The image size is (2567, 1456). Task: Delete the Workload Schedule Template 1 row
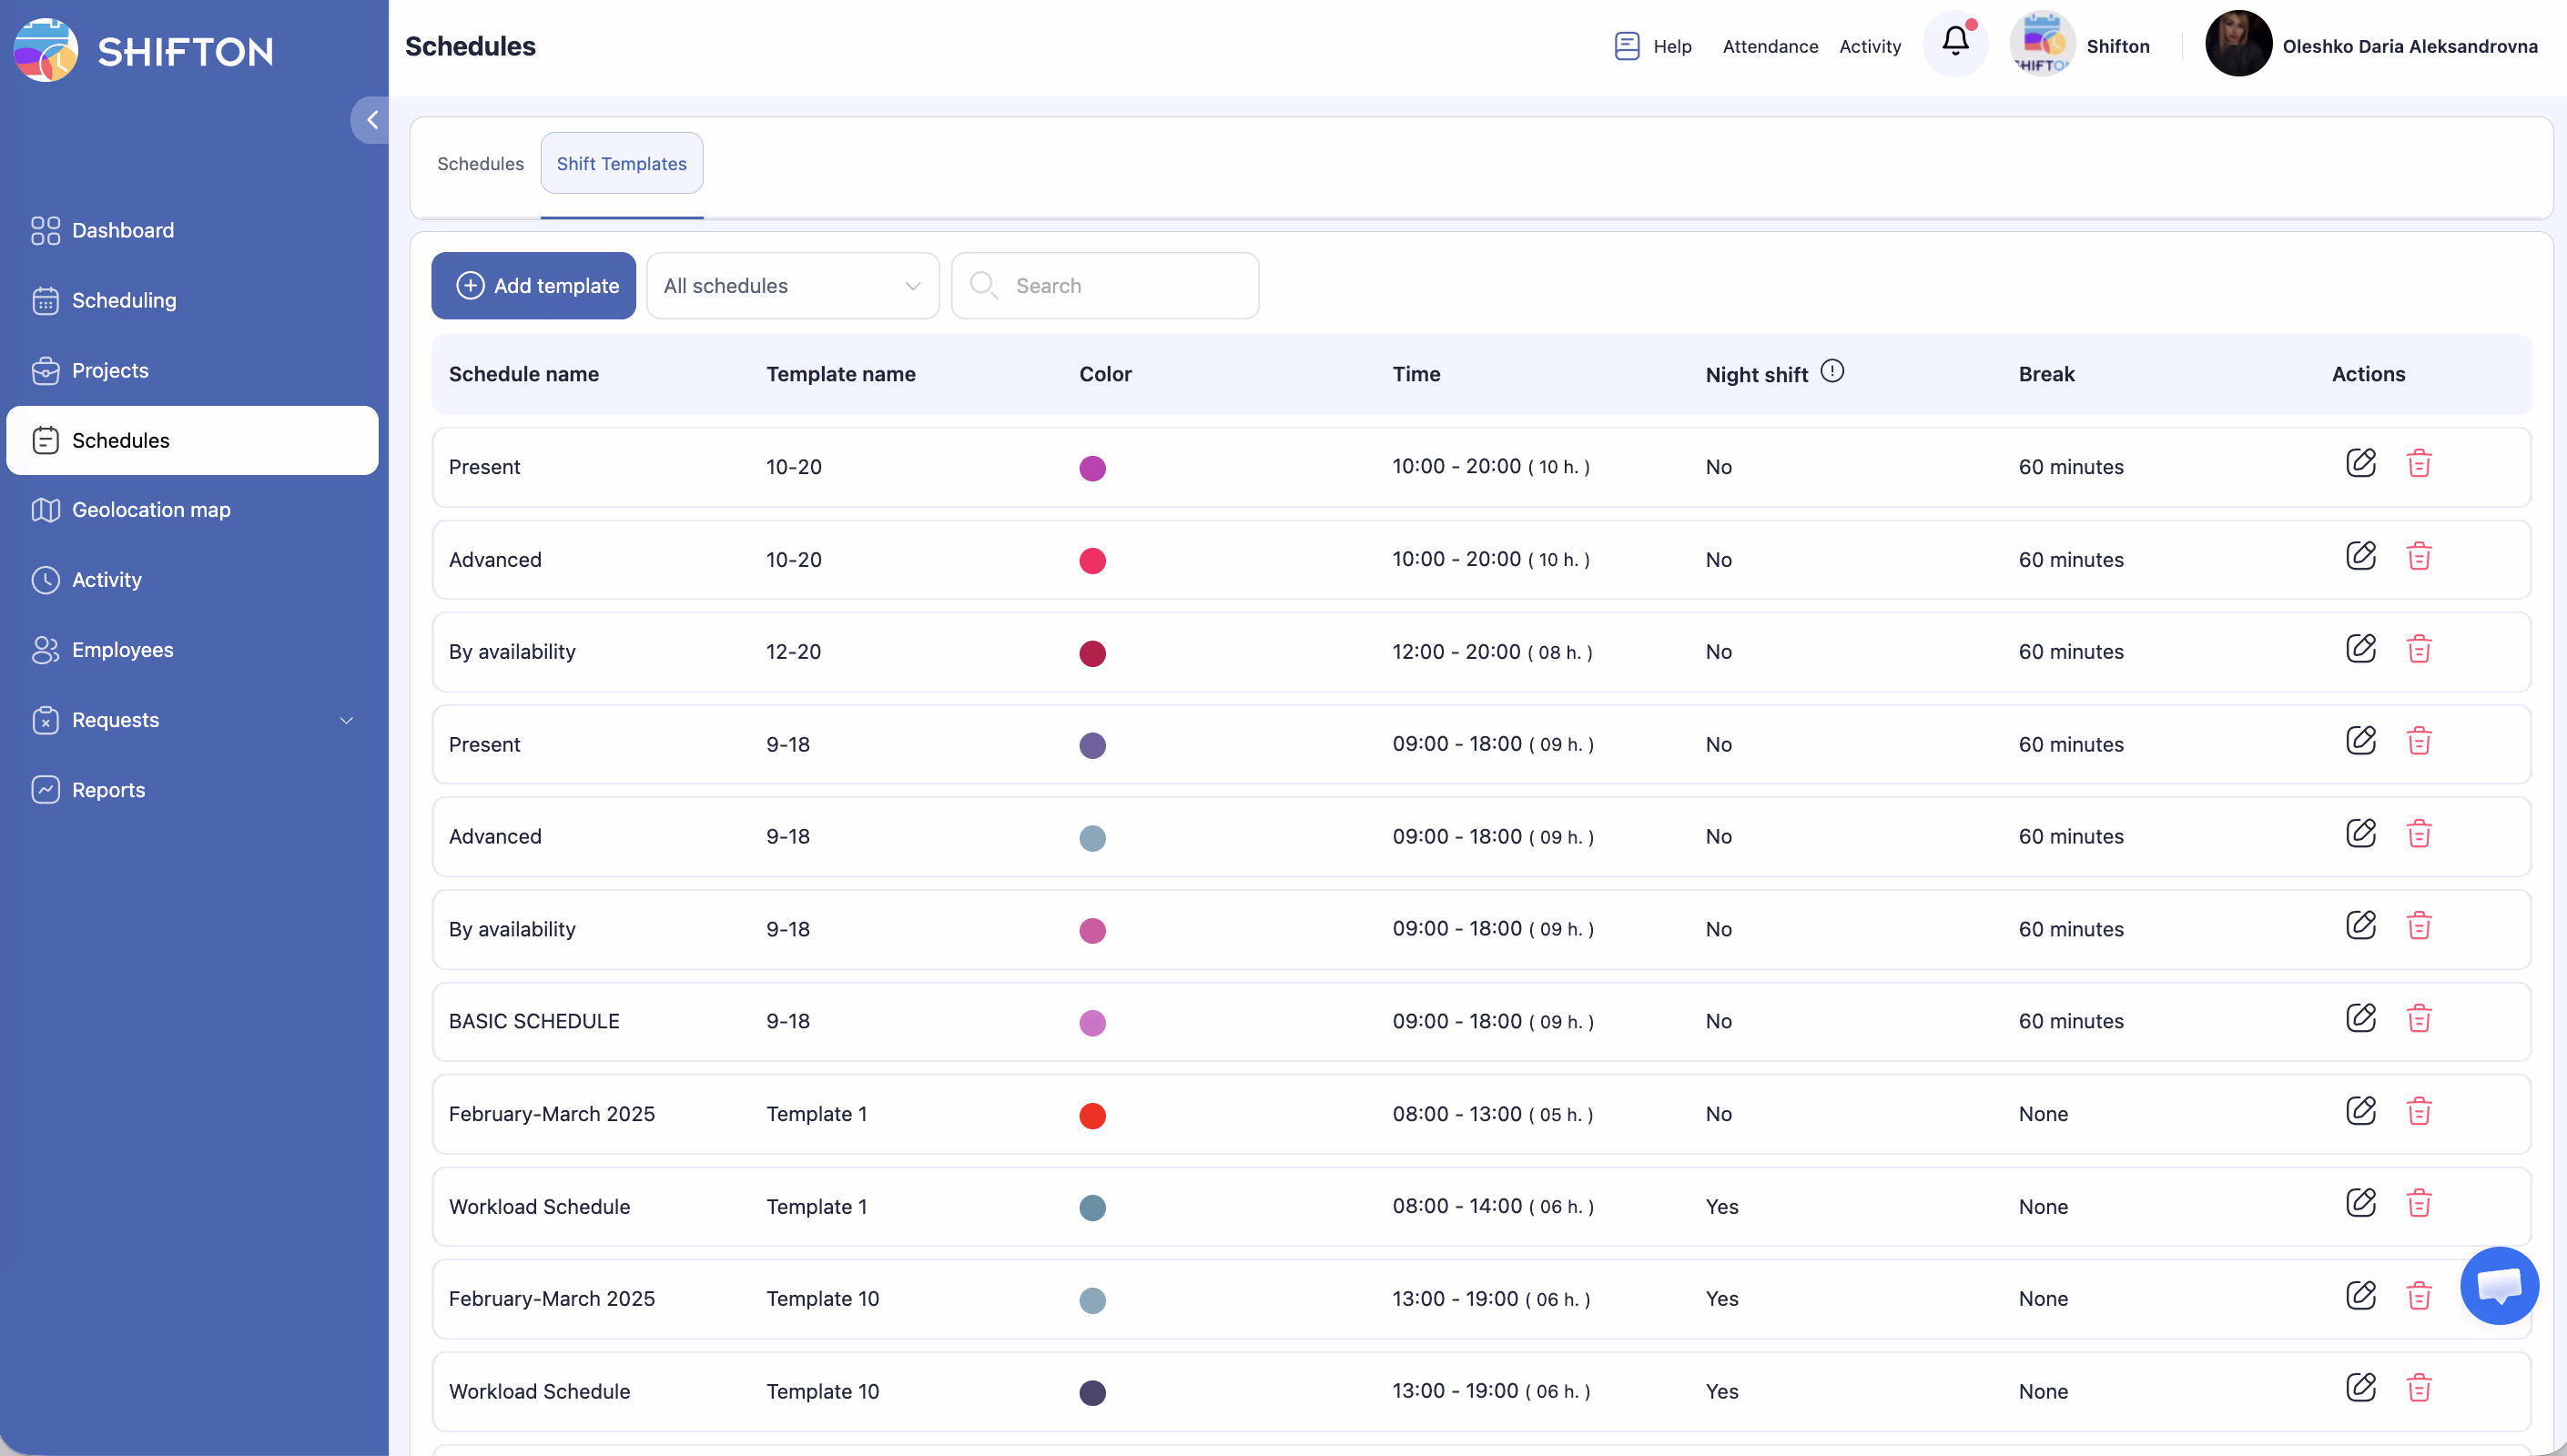2418,1204
